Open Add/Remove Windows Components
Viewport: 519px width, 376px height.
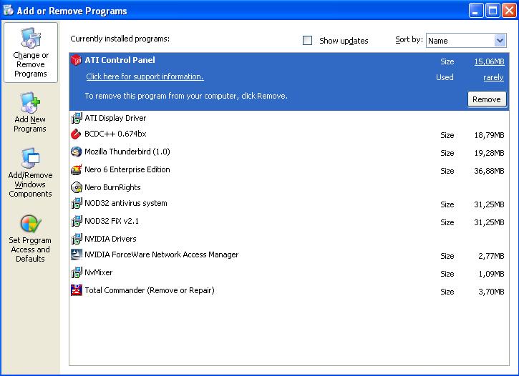(30, 173)
